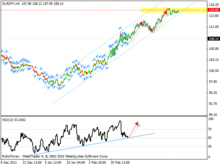Click the downward red arrowhead near the 111.00 level
Viewport: 220px width, 165px height.
[151, 30]
